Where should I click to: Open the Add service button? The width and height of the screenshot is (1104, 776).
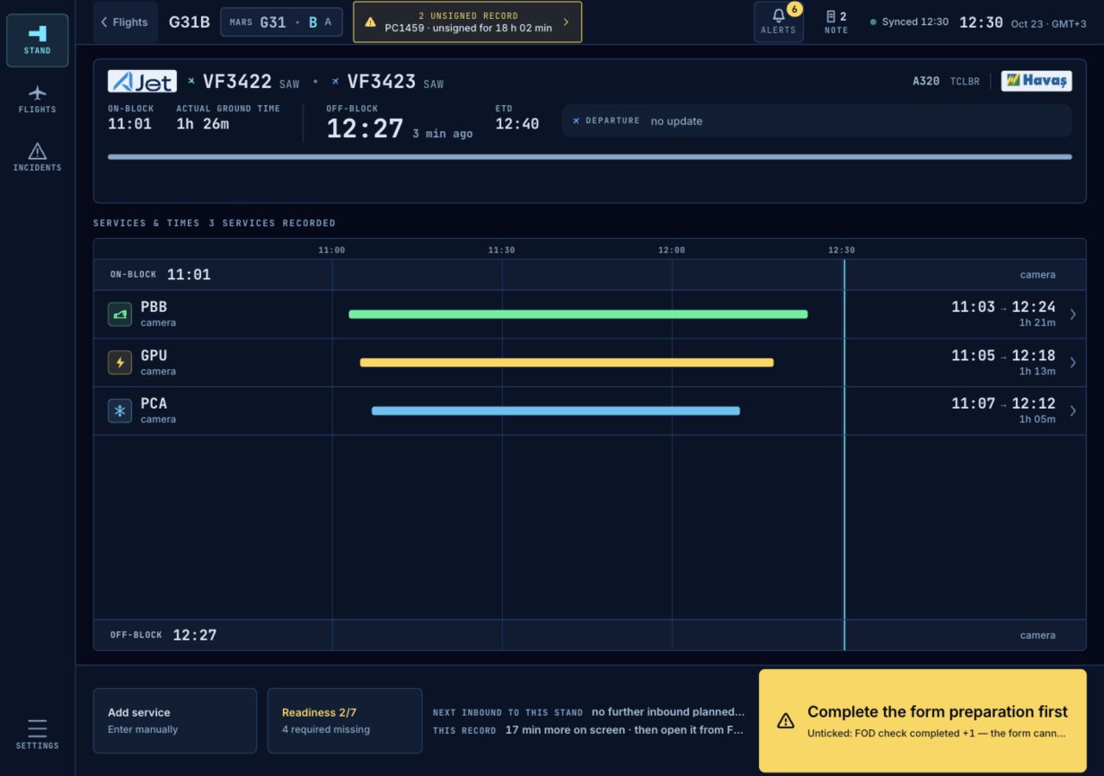(175, 721)
